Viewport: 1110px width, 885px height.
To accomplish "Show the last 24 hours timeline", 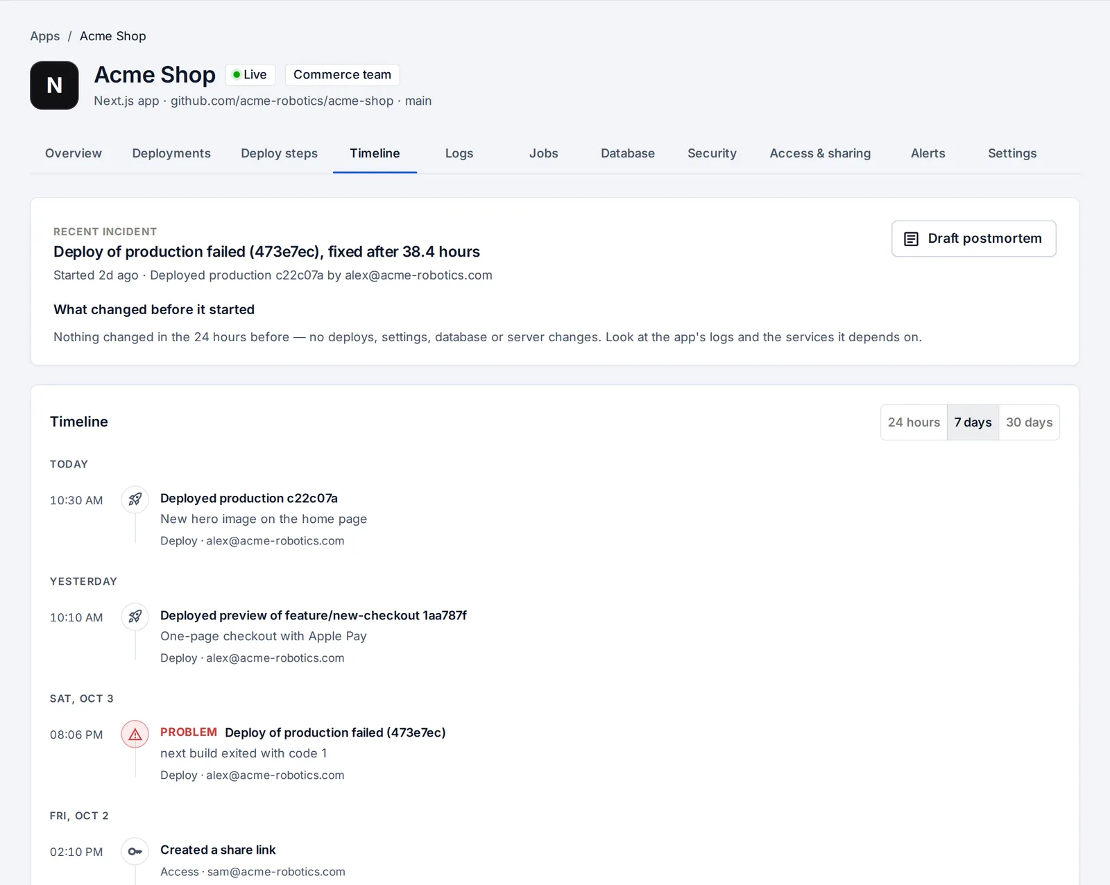I will 914,422.
